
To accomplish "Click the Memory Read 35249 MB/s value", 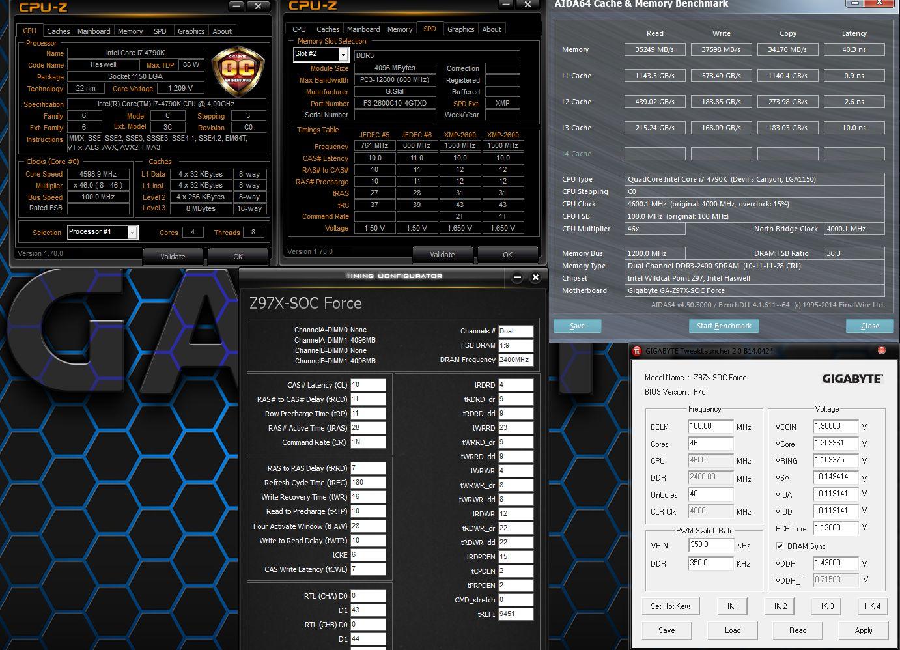I will (x=655, y=49).
